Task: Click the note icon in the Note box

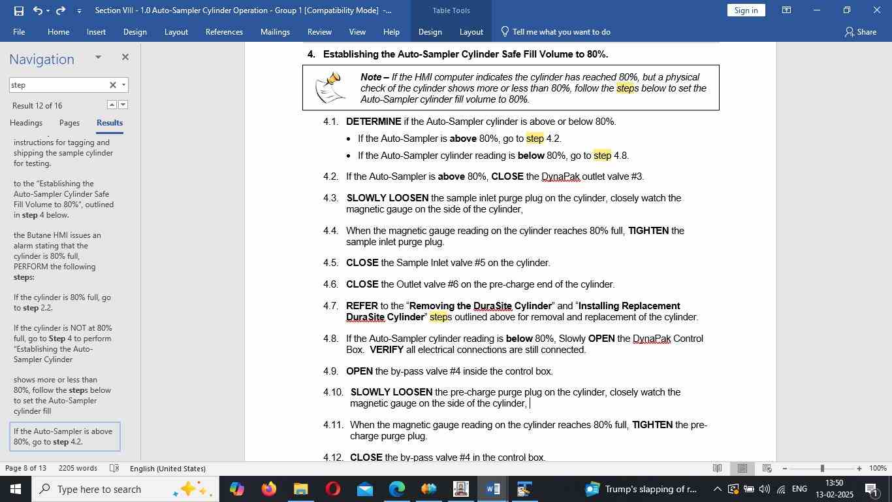Action: pyautogui.click(x=330, y=88)
